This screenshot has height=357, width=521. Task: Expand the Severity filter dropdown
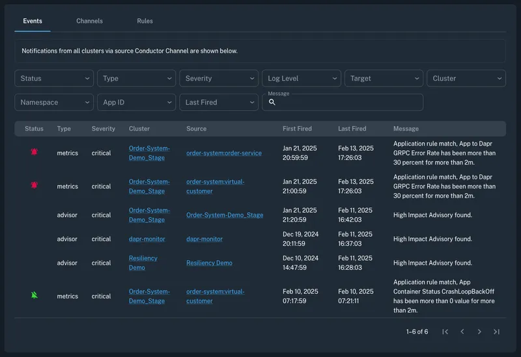click(219, 79)
